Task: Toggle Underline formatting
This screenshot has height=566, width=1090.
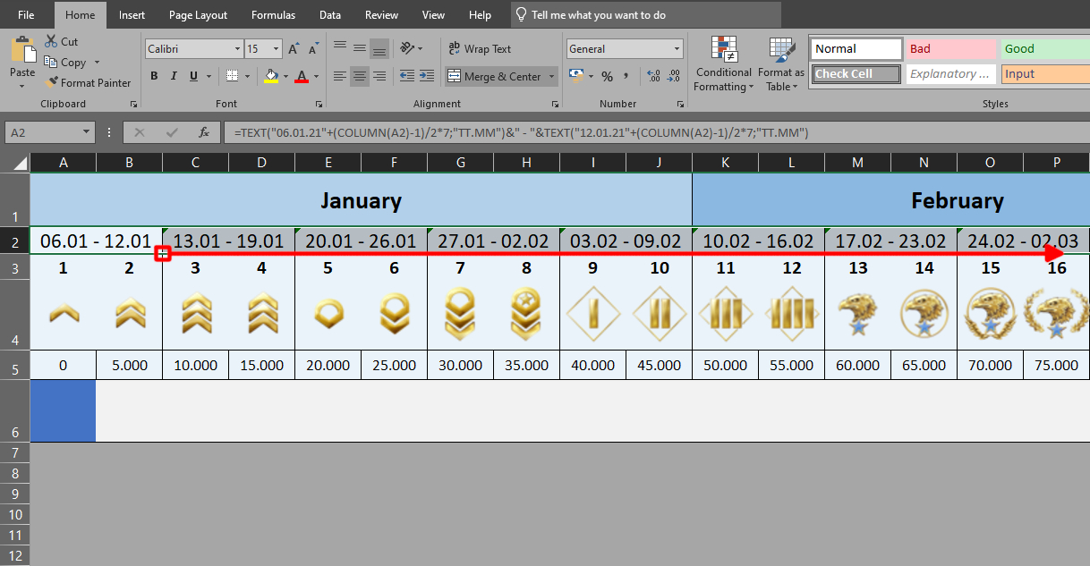Action: click(192, 76)
